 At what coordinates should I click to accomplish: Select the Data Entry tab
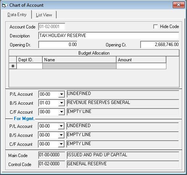(17, 15)
